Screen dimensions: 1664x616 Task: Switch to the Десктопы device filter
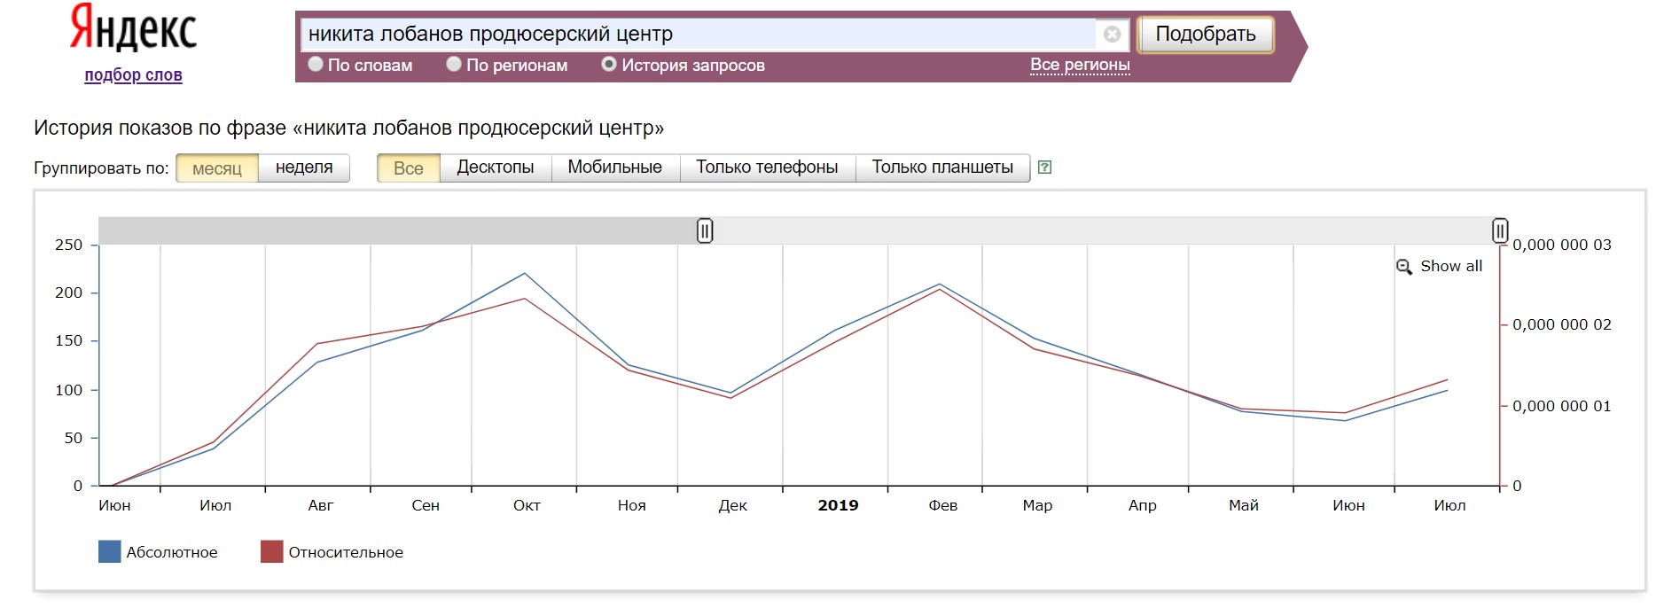point(495,168)
